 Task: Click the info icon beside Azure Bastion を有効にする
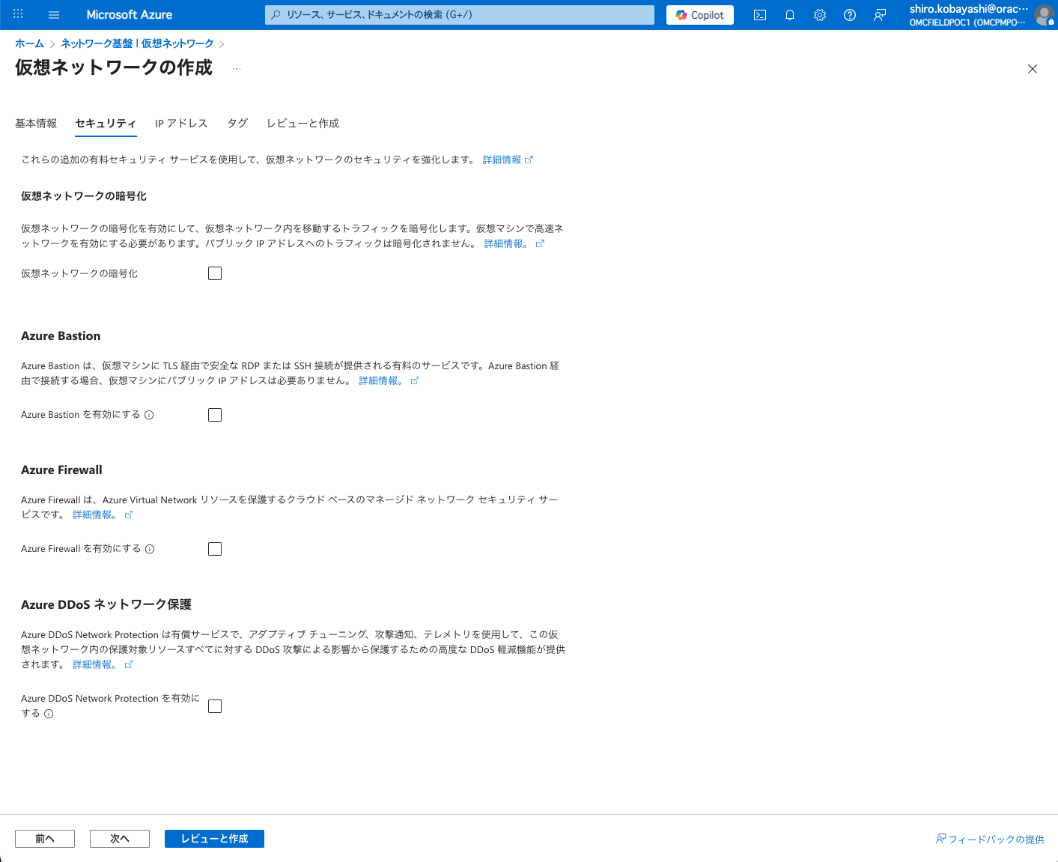tap(150, 414)
